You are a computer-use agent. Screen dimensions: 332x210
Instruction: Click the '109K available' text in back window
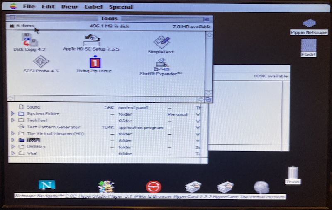click(x=271, y=76)
